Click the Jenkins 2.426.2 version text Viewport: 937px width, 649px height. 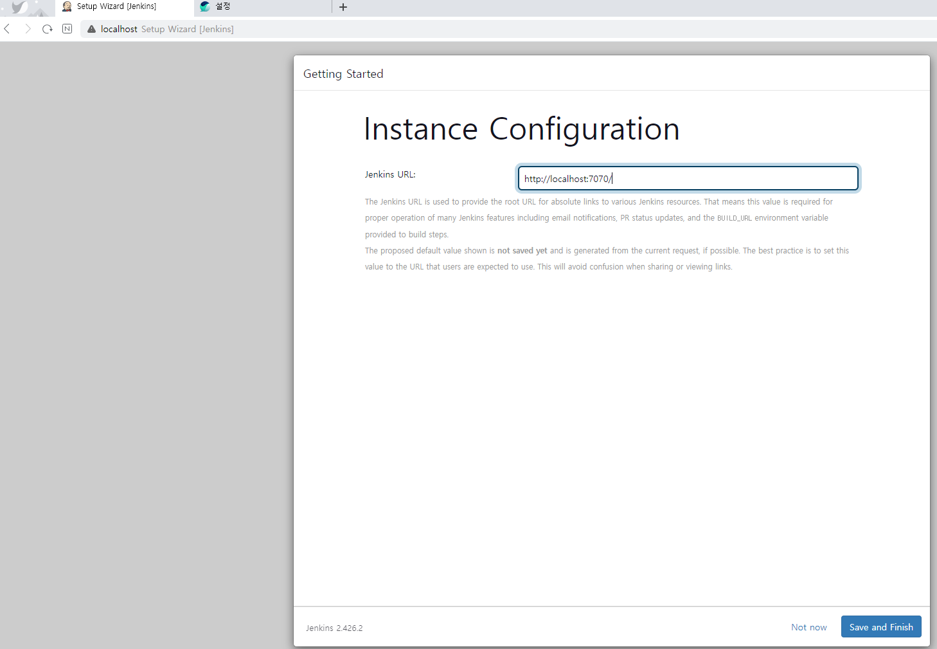[334, 628]
